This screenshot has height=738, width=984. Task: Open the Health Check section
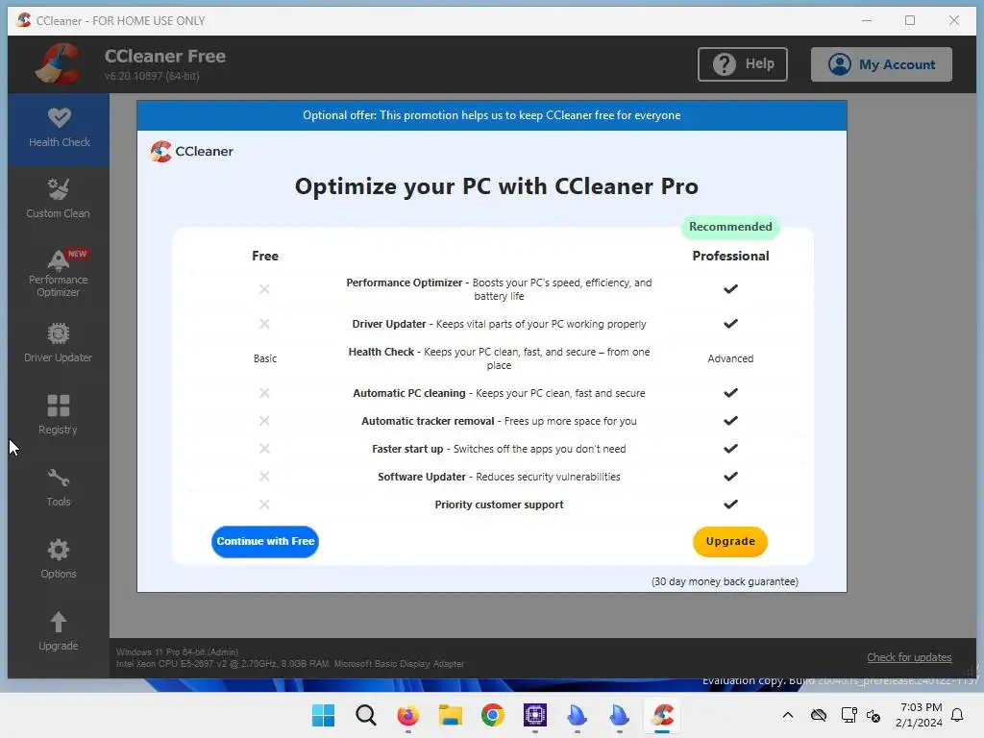click(59, 130)
